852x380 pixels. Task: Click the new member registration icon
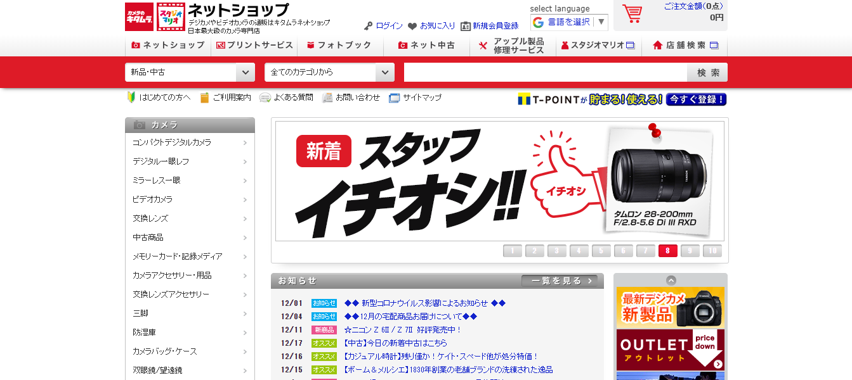click(466, 26)
